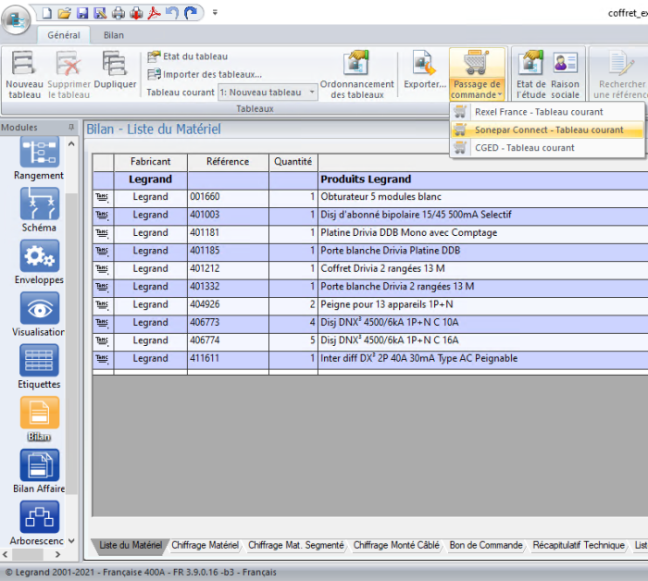Select reference 411611 cell
This screenshot has width=648, height=581.
(x=228, y=358)
